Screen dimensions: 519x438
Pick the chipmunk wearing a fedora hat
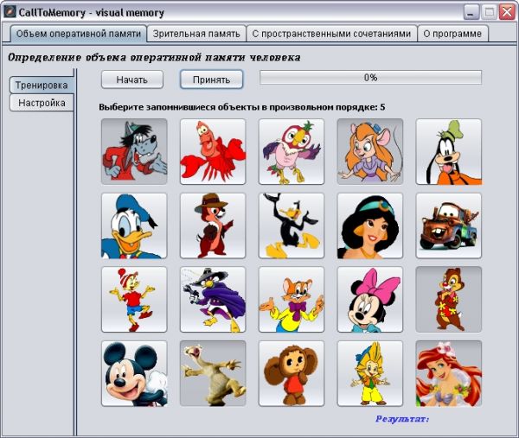pos(213,225)
